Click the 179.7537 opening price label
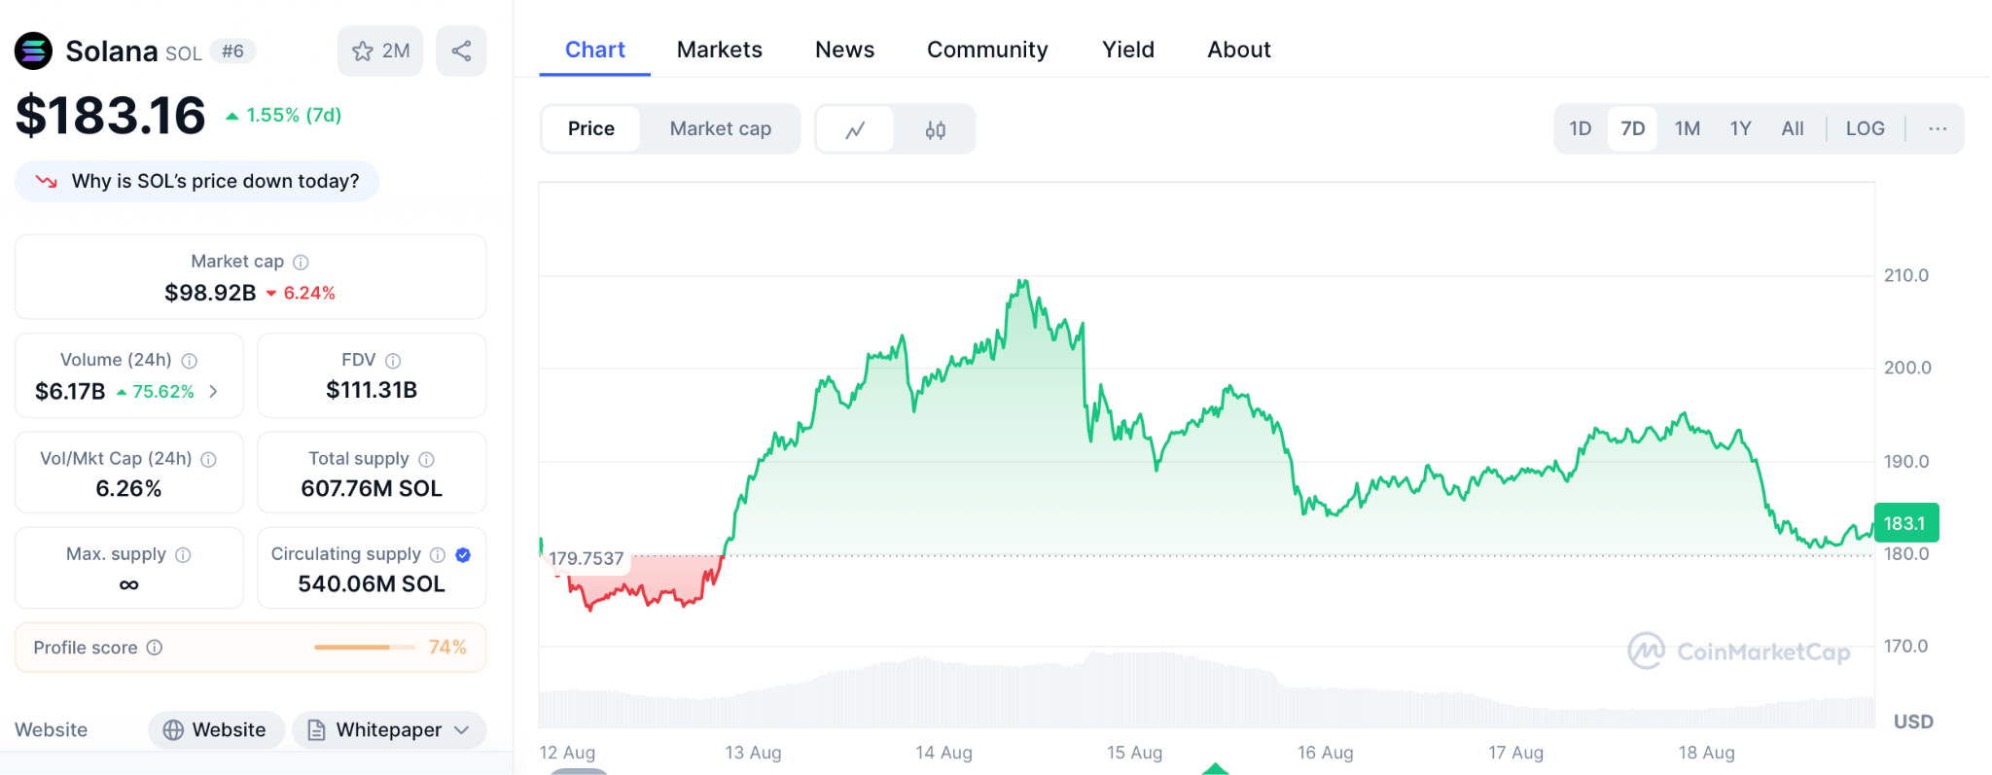The height and width of the screenshot is (775, 1992). 587,559
